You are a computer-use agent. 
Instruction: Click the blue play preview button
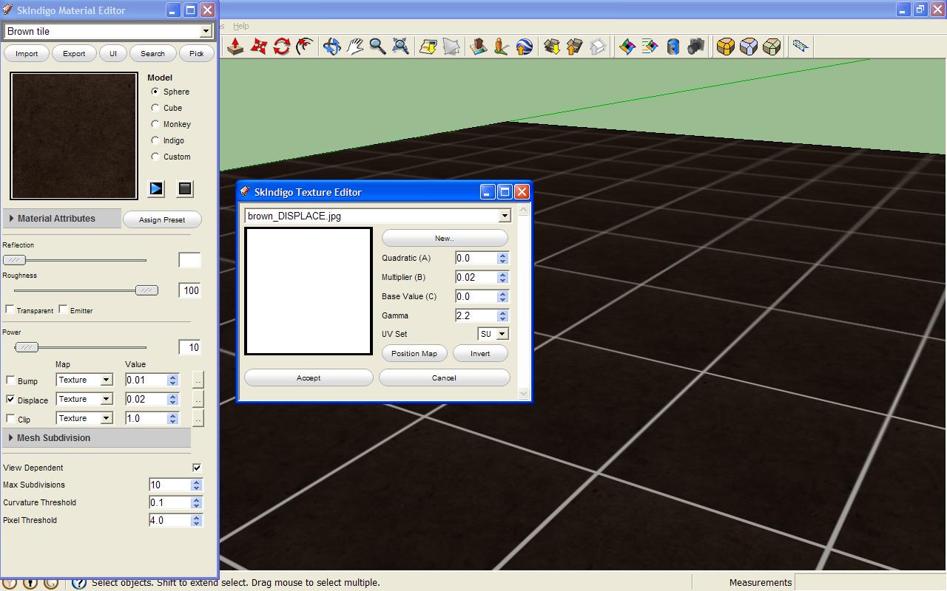click(x=156, y=188)
